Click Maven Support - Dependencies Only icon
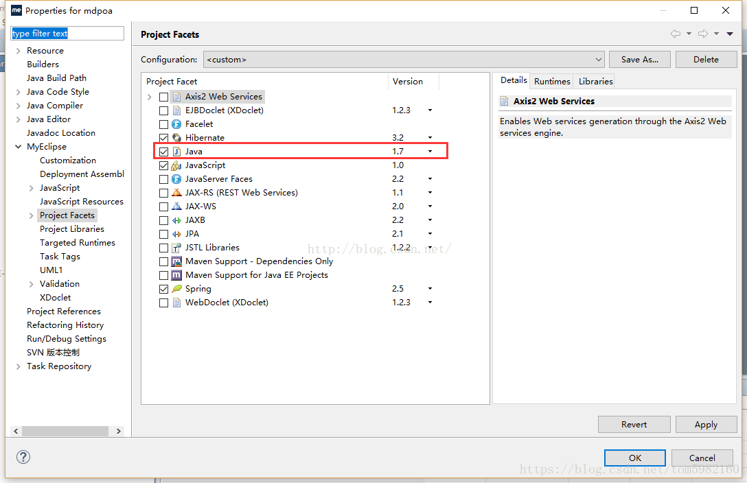Screen dimensions: 747x483 click(176, 261)
